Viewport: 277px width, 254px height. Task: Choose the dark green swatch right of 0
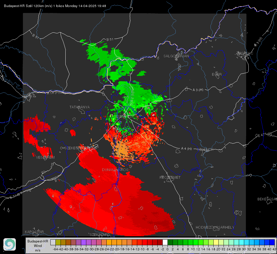[170, 242]
